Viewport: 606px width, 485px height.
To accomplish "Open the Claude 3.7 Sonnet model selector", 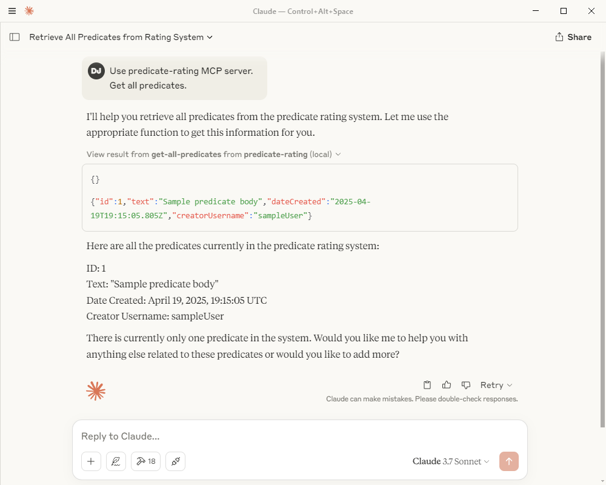I will click(x=451, y=461).
